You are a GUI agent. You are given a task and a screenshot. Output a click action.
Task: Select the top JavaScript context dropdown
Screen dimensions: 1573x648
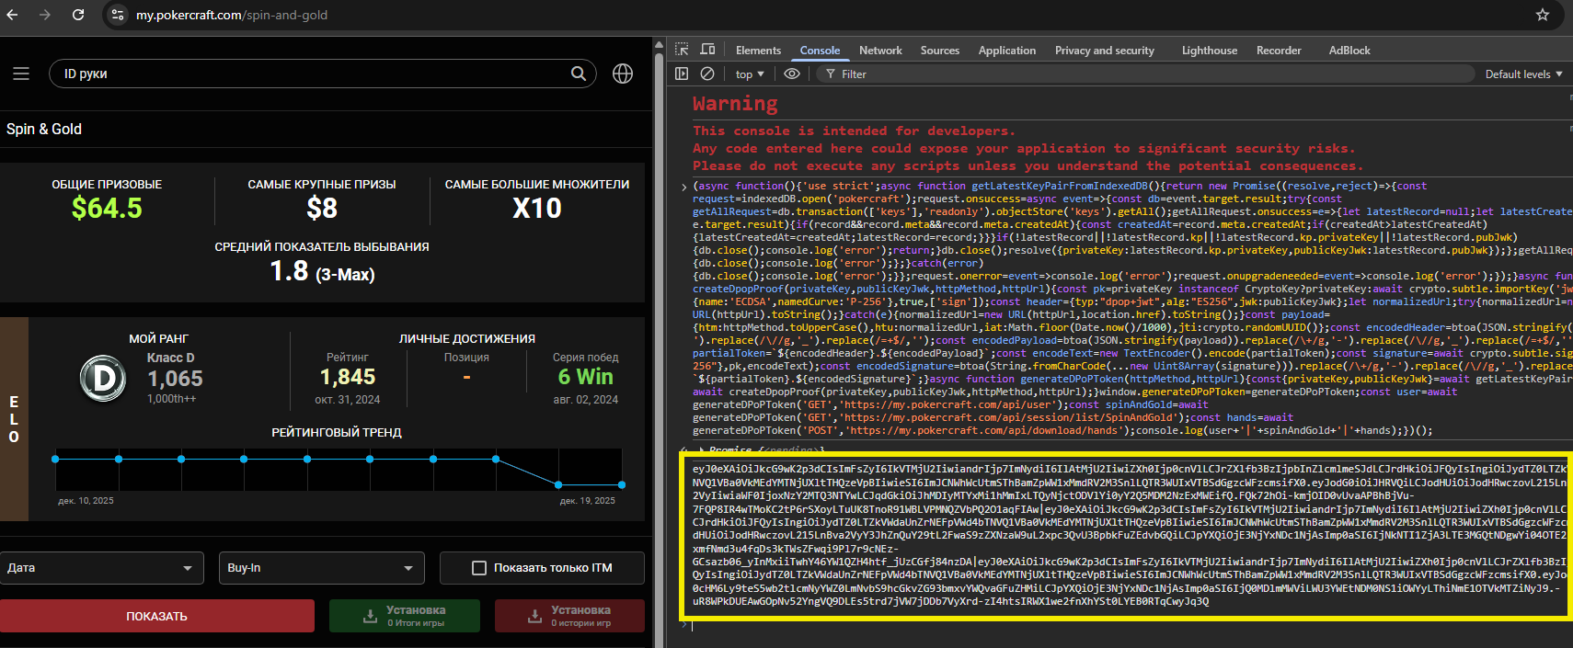click(750, 74)
